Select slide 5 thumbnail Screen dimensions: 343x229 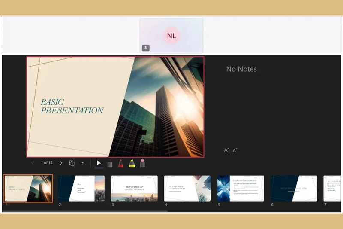point(241,189)
